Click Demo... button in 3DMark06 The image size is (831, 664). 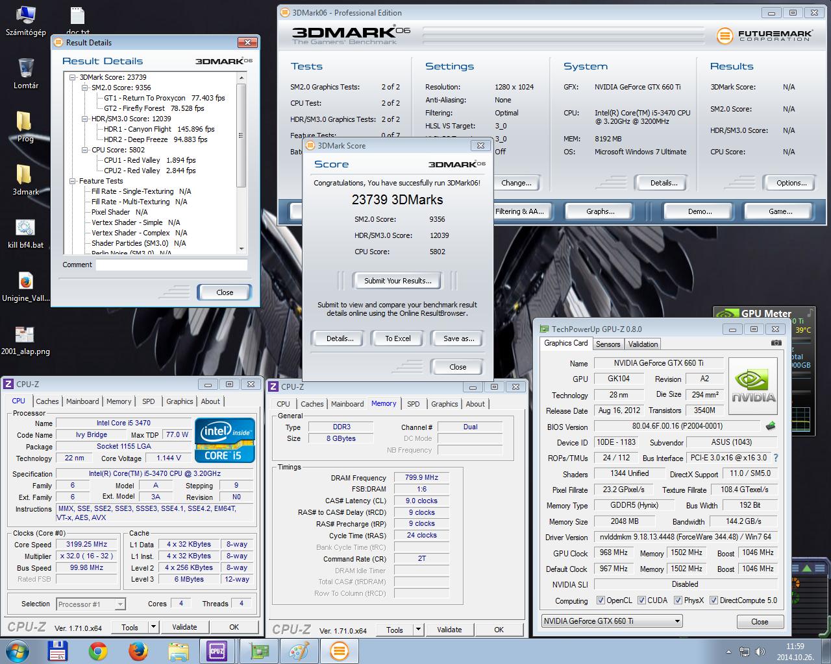click(699, 211)
